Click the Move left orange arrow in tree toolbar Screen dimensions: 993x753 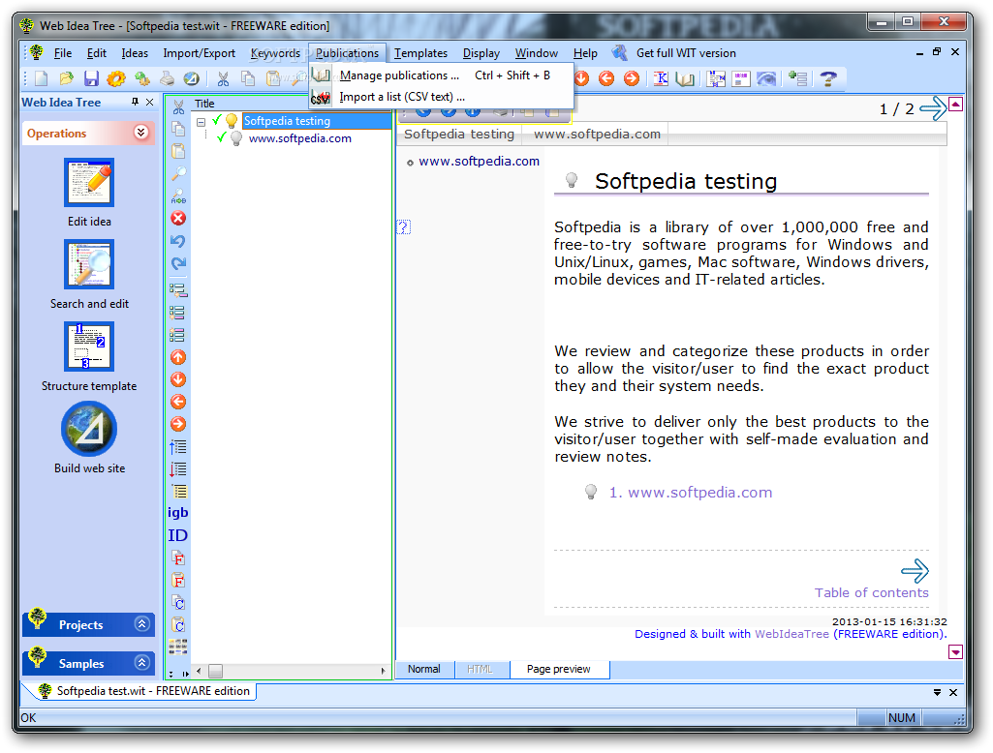tap(178, 402)
